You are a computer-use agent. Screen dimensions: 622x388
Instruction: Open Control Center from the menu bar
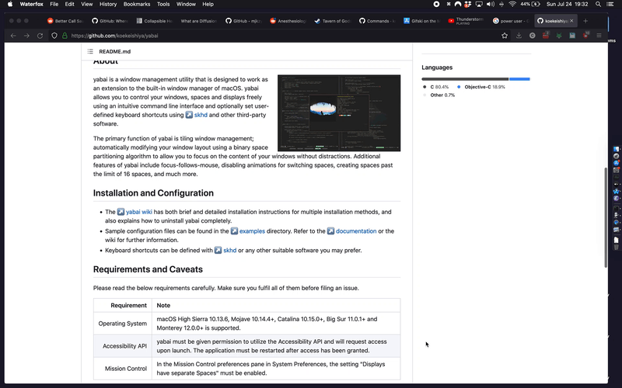610,4
